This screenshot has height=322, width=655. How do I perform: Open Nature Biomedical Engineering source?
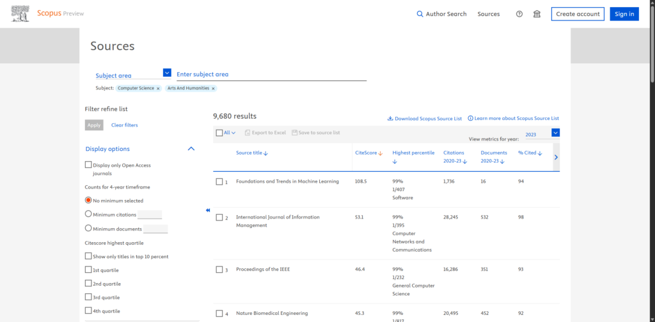(272, 313)
